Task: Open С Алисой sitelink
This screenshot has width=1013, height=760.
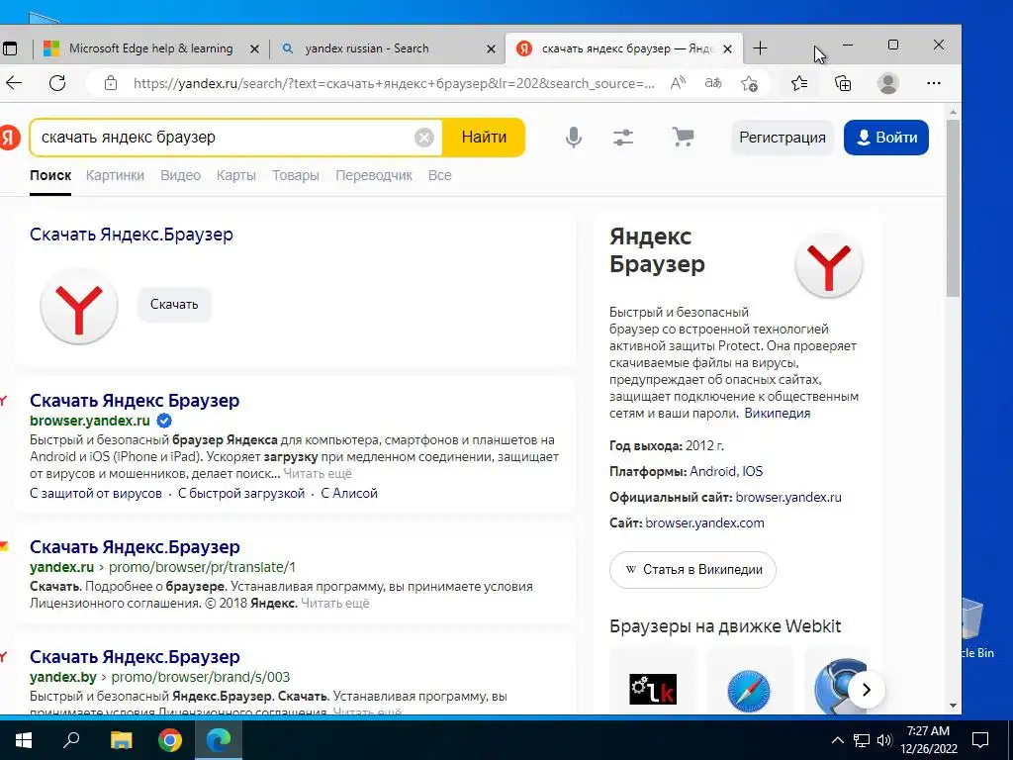Action: pos(349,493)
